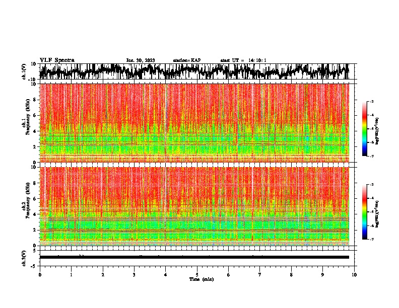This screenshot has width=399, height=308.
Task: Click the "8" tick on the time axis
Action: click(x=291, y=275)
